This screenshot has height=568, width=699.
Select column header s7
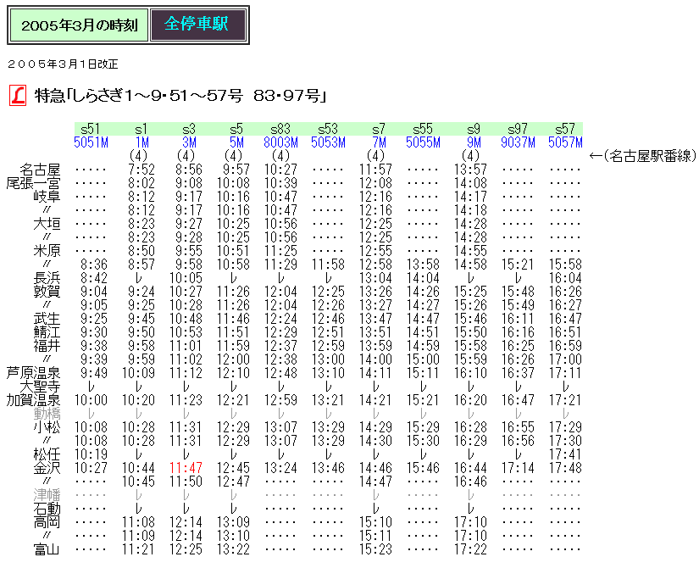pos(379,129)
